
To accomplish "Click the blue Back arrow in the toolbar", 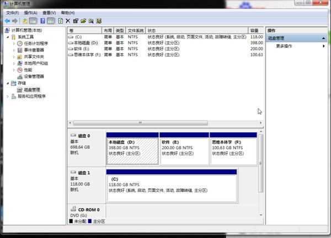I will coord(7,21).
